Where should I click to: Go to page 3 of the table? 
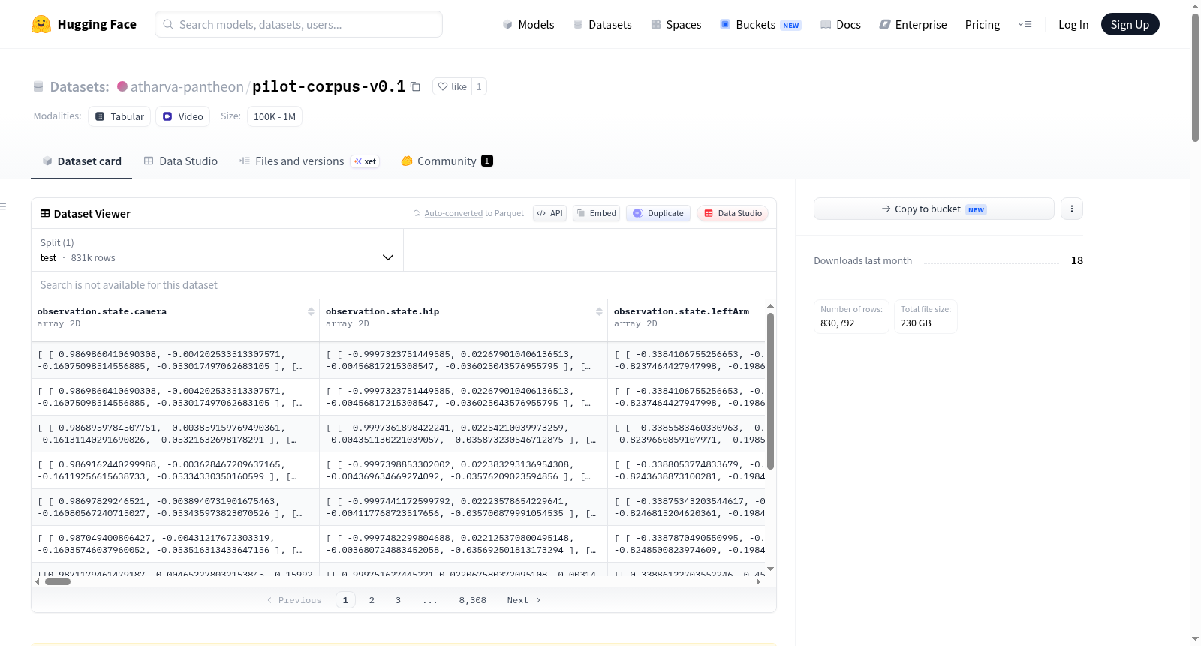click(x=398, y=600)
